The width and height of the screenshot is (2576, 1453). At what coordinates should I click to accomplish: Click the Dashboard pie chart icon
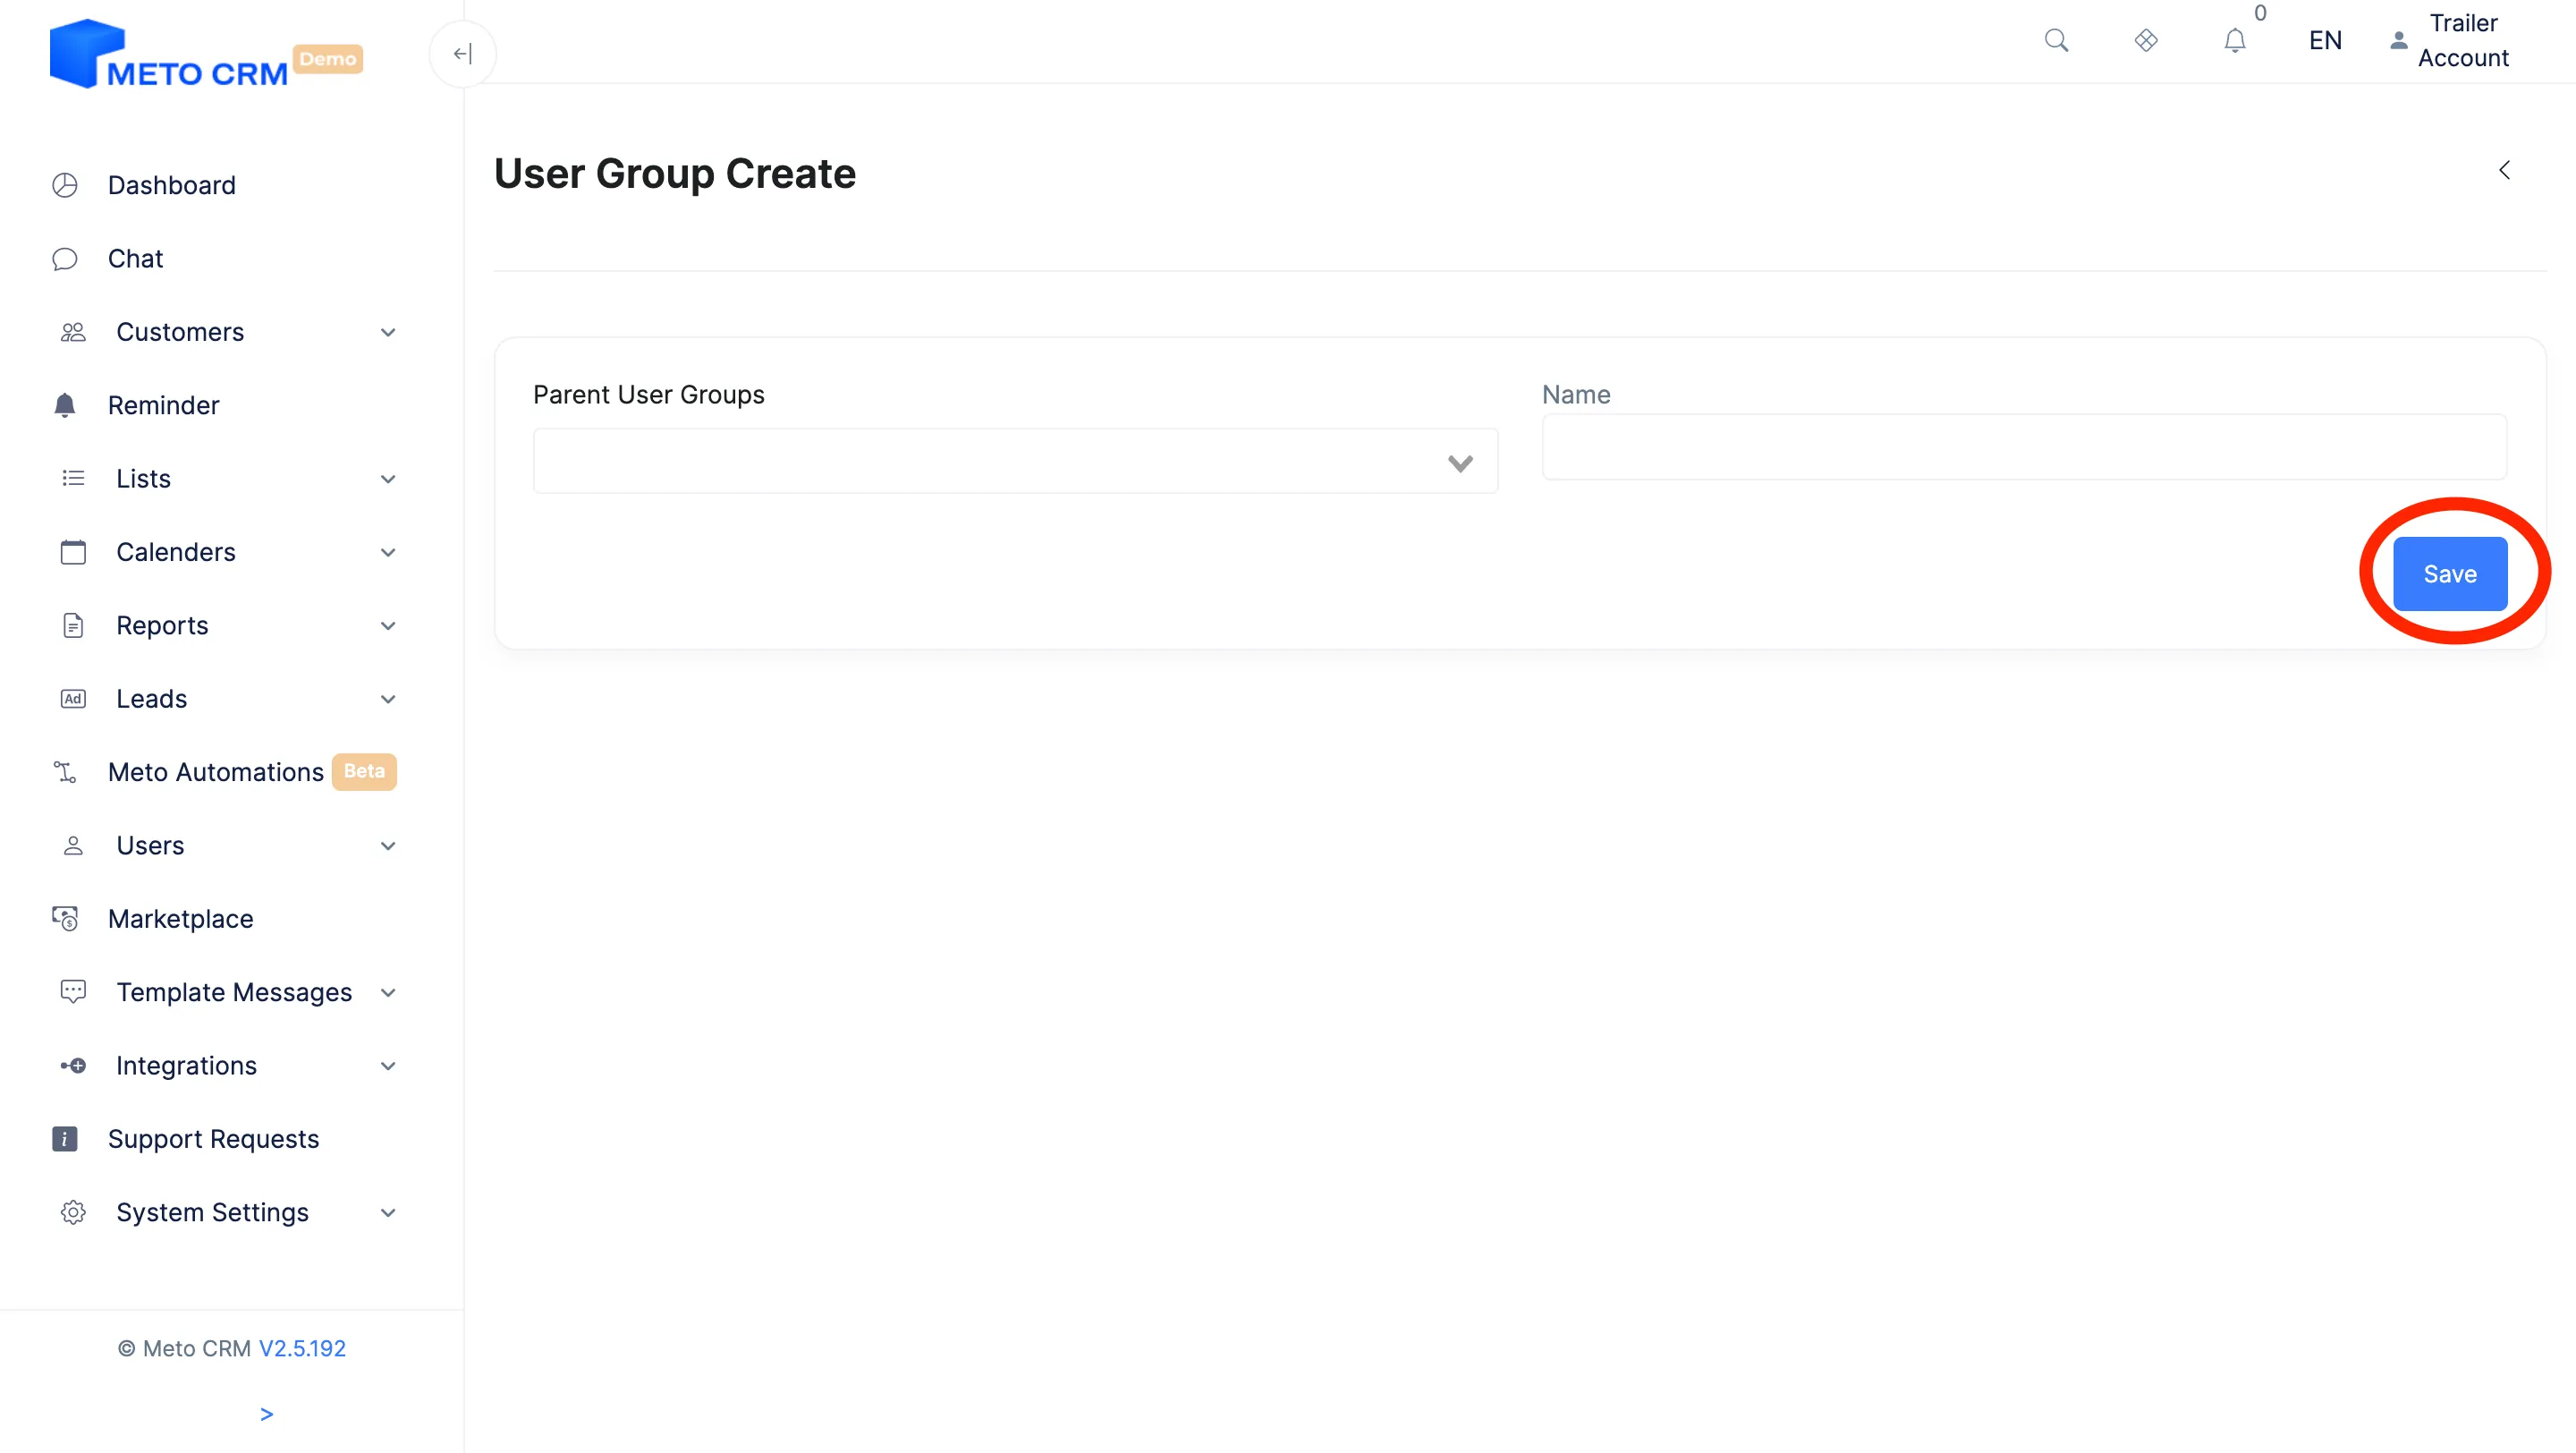coord(65,185)
